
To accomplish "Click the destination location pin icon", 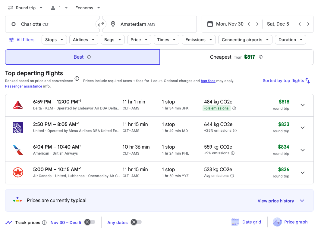I will (113, 24).
